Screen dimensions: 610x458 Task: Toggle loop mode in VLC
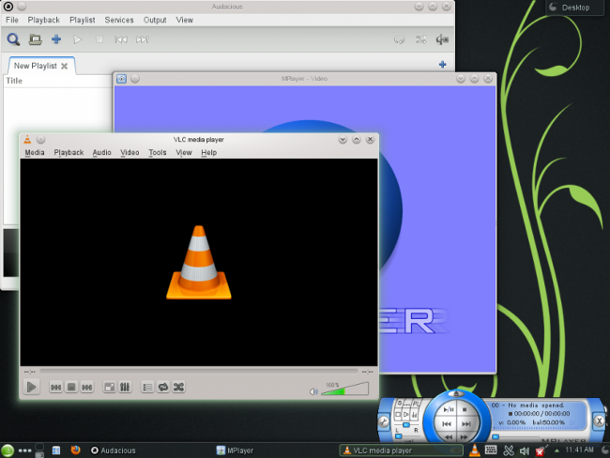coord(162,387)
